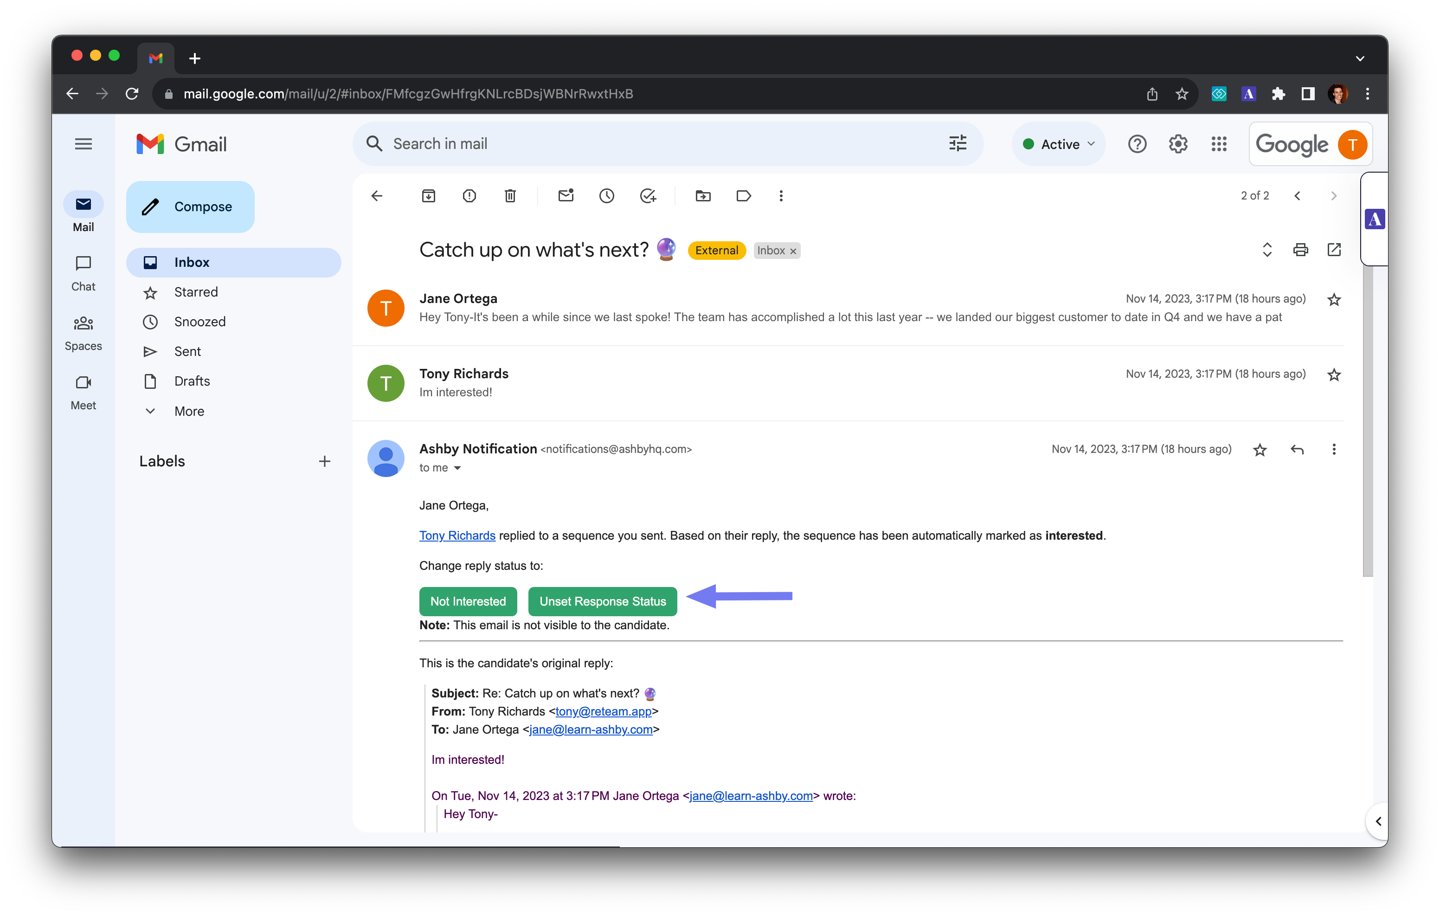
Task: Open the Active status dropdown
Action: click(x=1059, y=144)
